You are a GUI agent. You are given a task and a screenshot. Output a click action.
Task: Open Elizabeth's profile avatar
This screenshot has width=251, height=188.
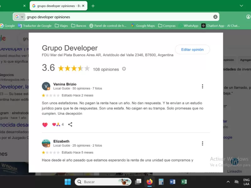[x=46, y=143]
